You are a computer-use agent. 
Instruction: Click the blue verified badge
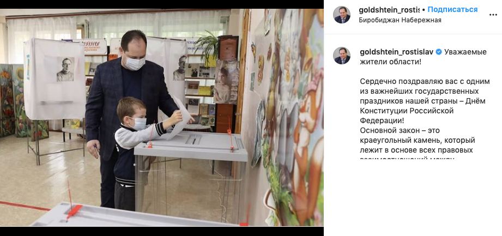point(439,52)
